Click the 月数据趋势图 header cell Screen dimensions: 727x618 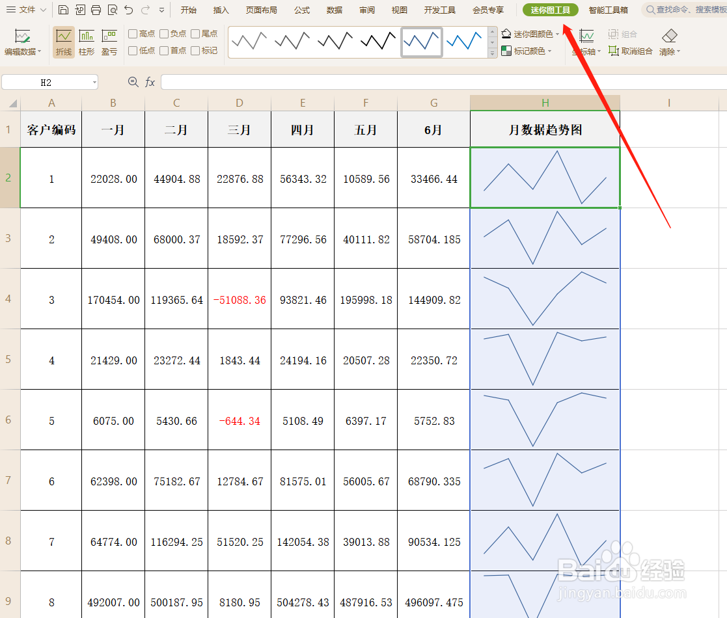click(545, 129)
